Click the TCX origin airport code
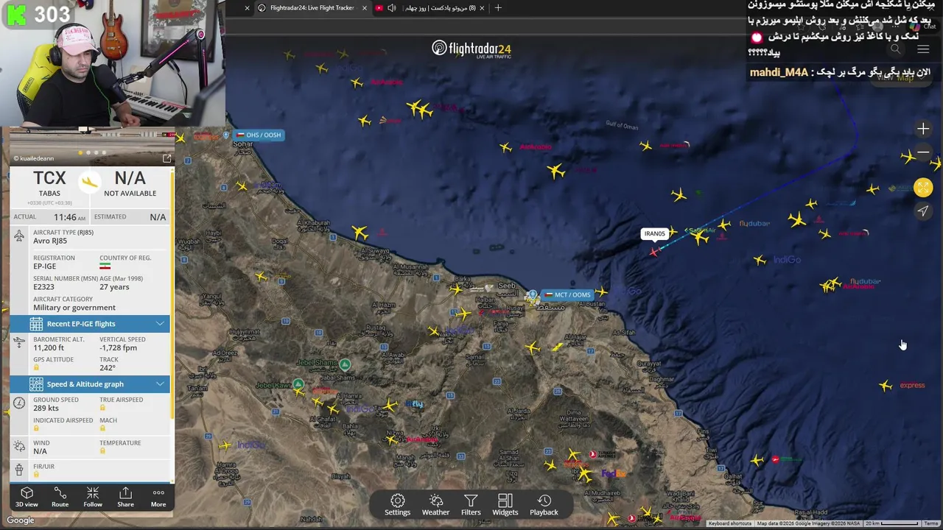This screenshot has width=943, height=530. tap(49, 178)
